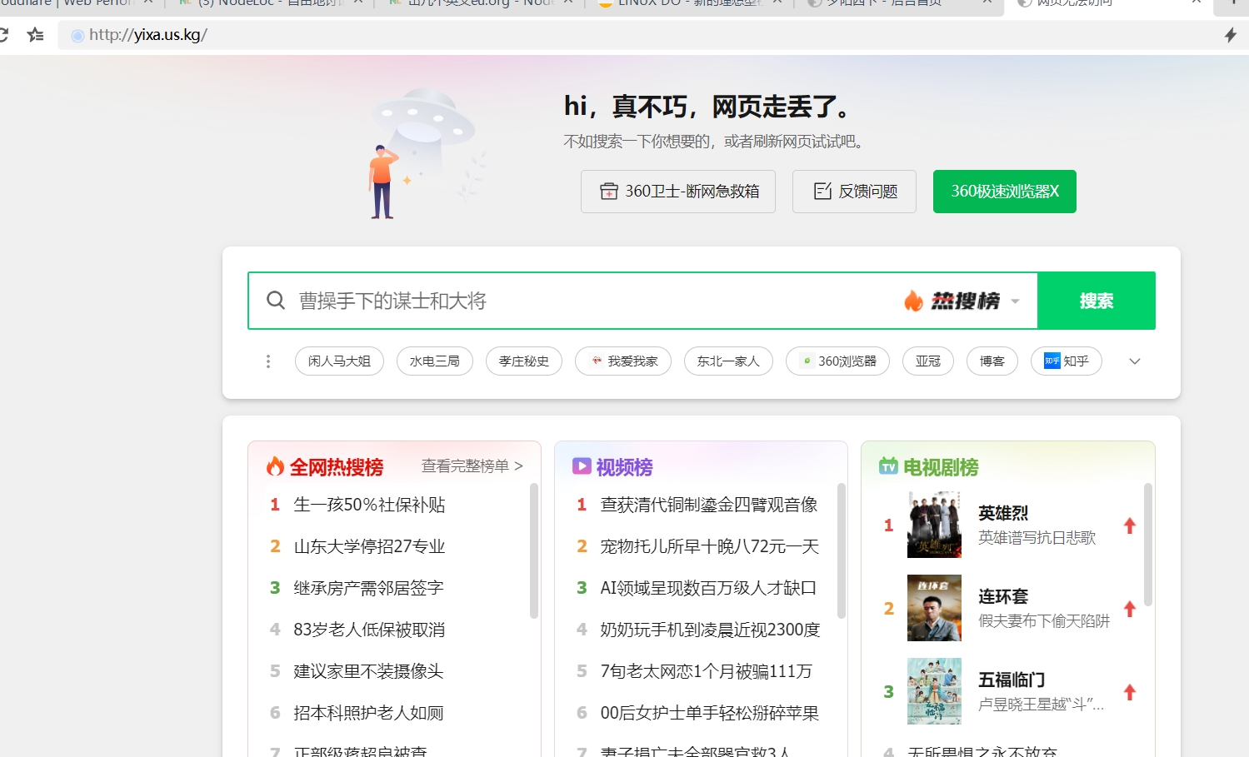Select the 水电三局 search tag
Screen dimensions: 1249x757
coord(435,361)
